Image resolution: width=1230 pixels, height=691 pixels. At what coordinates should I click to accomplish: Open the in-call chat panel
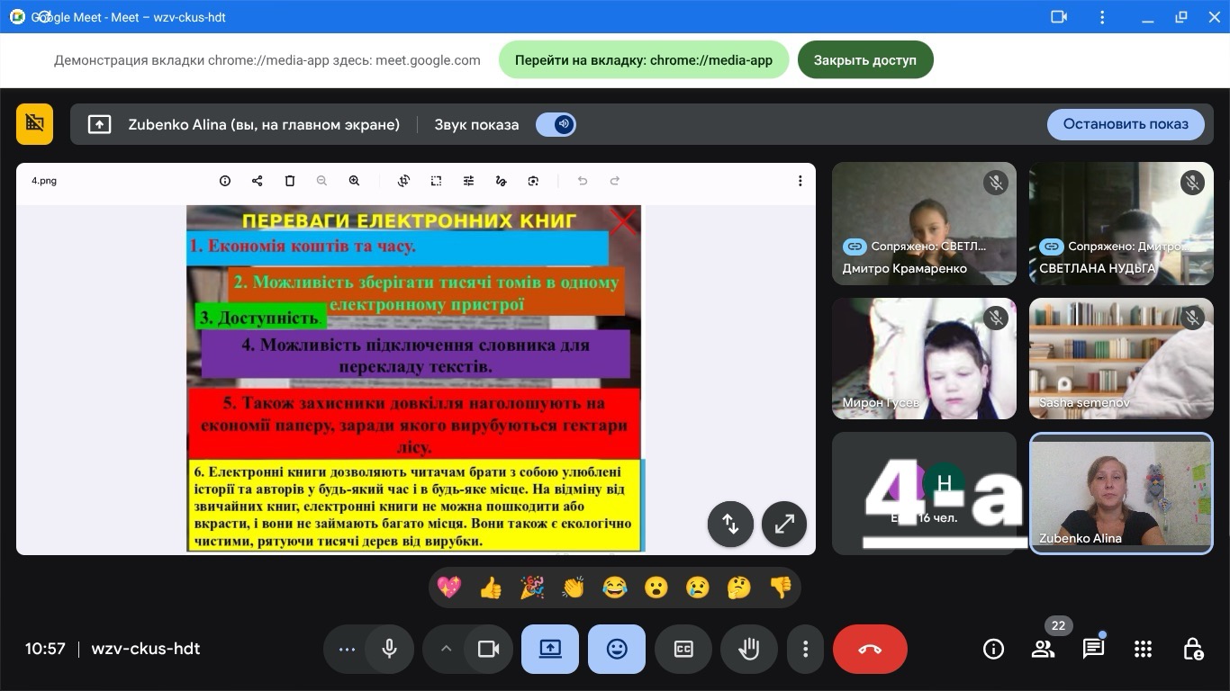coord(1093,649)
